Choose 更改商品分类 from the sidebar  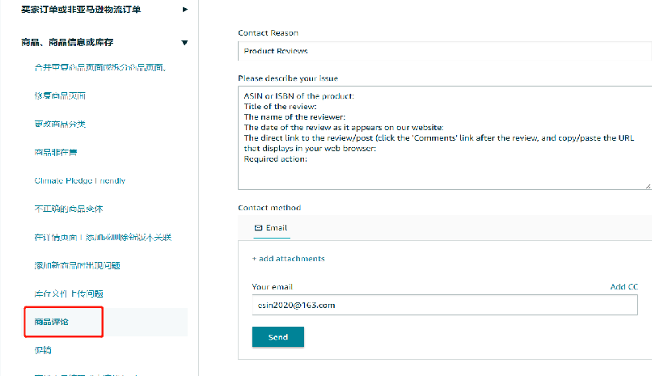pos(60,124)
